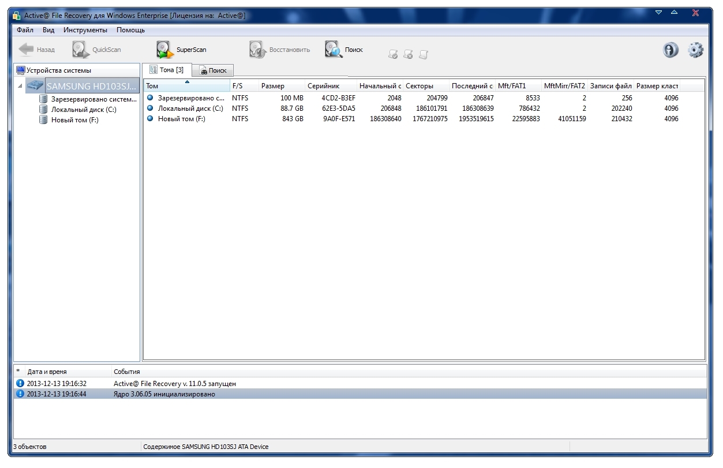Screen dimensions: 723x468
Task: Click the 843 GB size cell
Action: [x=293, y=119]
